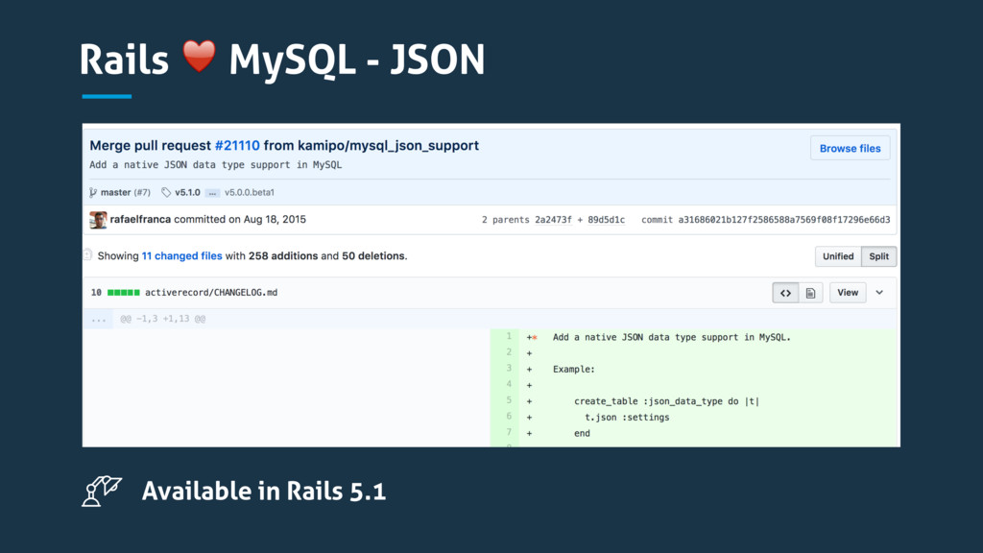Show the rich diff document icon

(x=810, y=293)
